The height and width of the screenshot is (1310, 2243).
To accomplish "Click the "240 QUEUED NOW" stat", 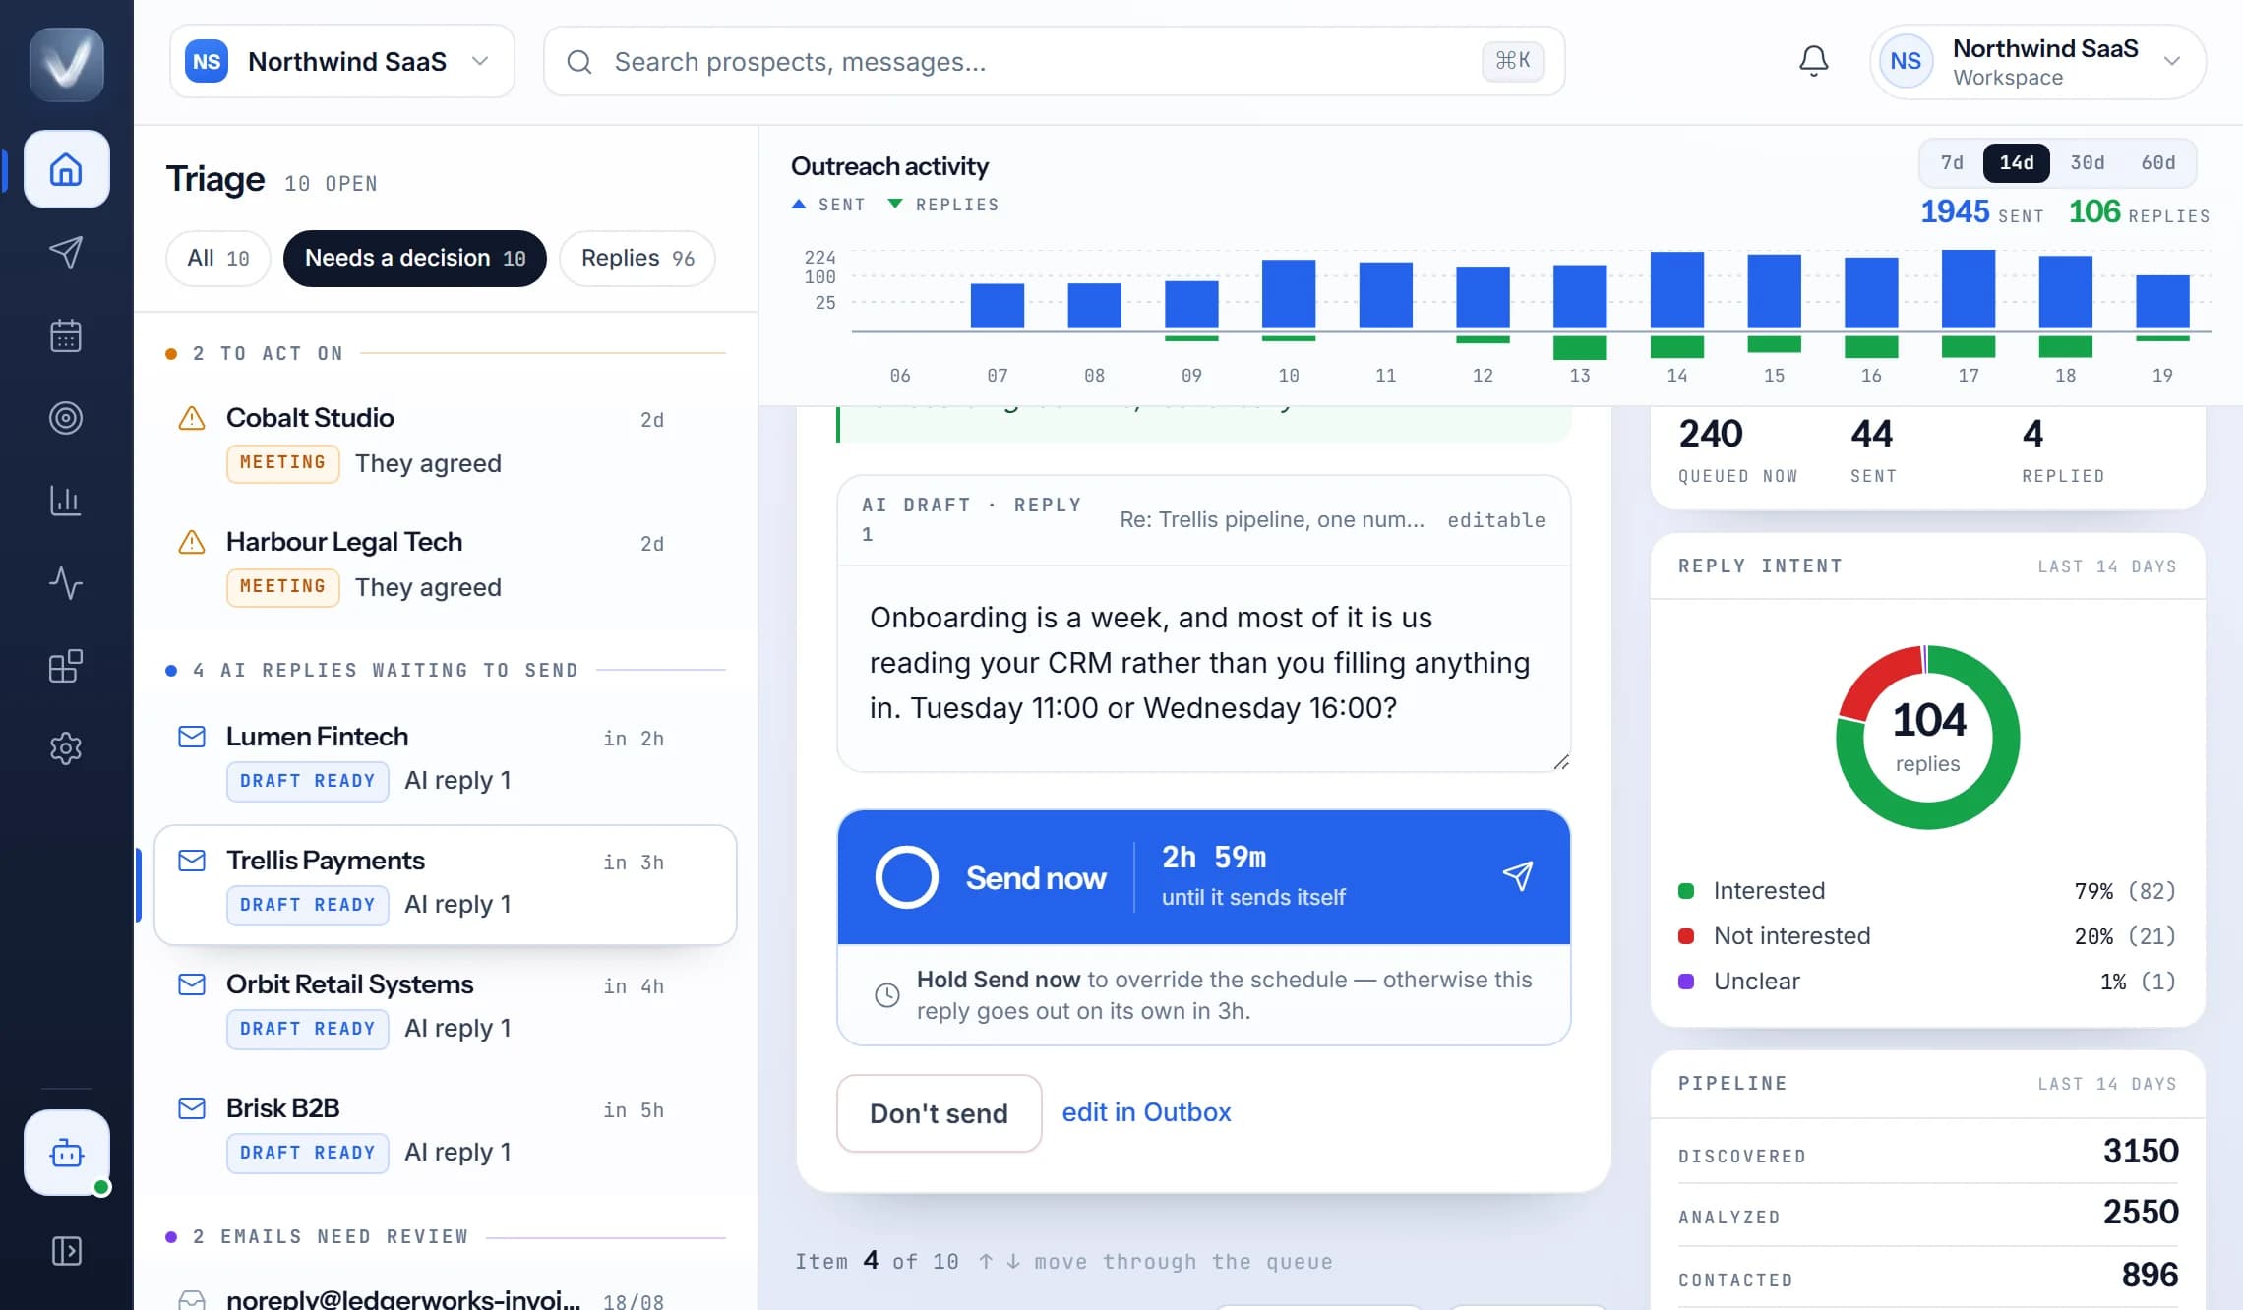I will pyautogui.click(x=1738, y=450).
